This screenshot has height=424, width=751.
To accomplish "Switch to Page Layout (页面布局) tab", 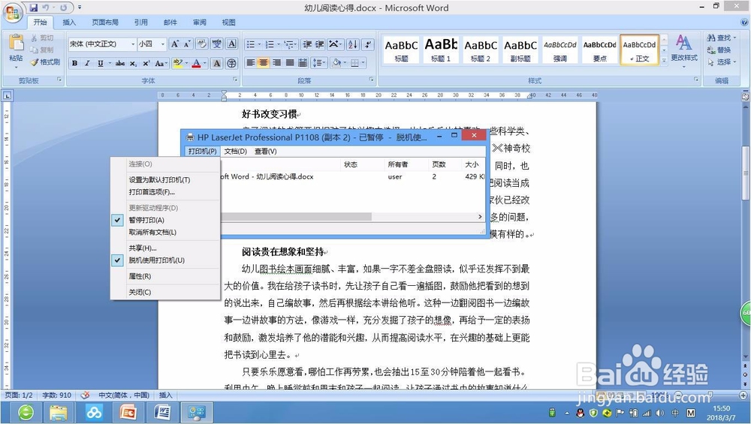I will 105,22.
